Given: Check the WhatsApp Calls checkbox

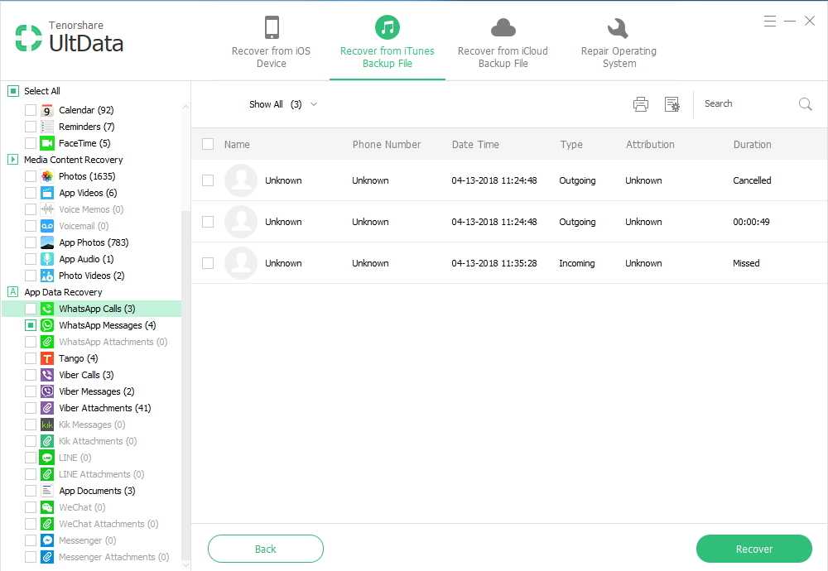Looking at the screenshot, I should click(31, 309).
